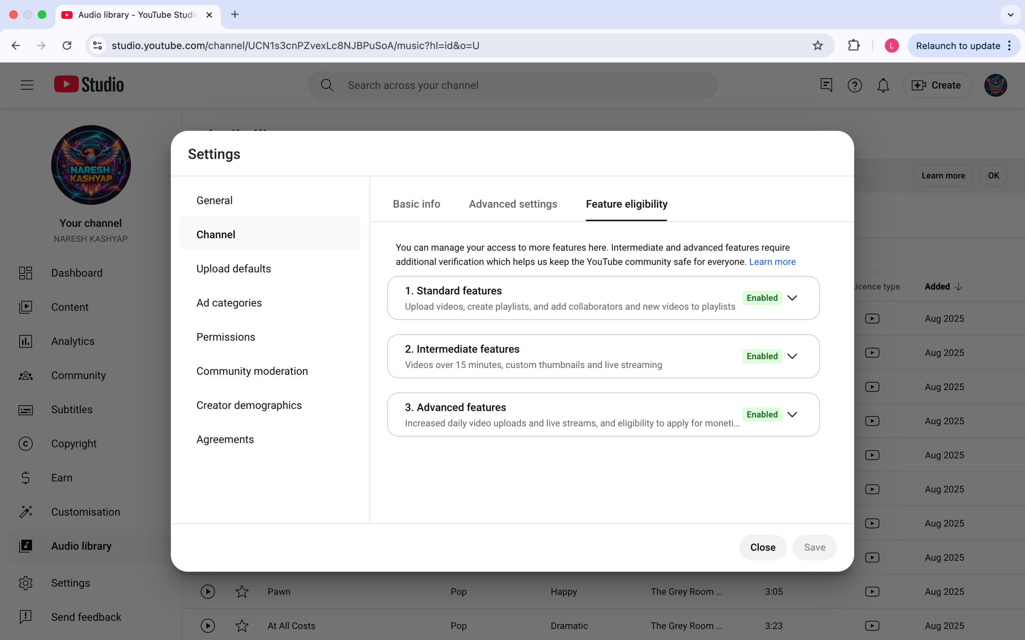Screen dimensions: 1025x640
Task: Open the hamburger menu next to Studio logo
Action: (x=27, y=85)
